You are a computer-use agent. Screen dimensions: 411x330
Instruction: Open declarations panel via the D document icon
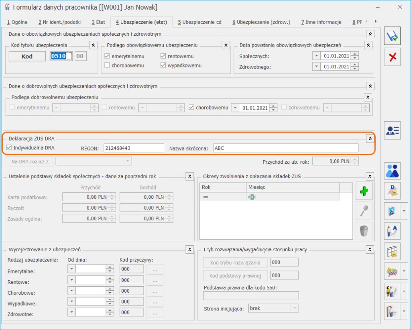392,191
